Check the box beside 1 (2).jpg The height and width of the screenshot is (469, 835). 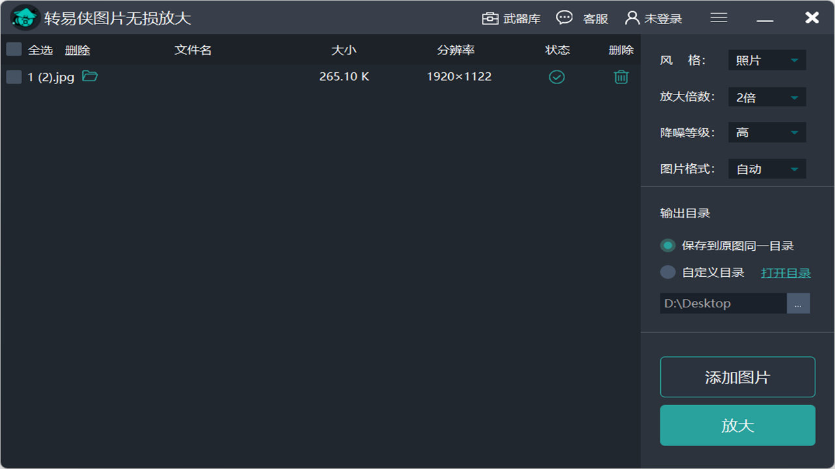pyautogui.click(x=14, y=77)
